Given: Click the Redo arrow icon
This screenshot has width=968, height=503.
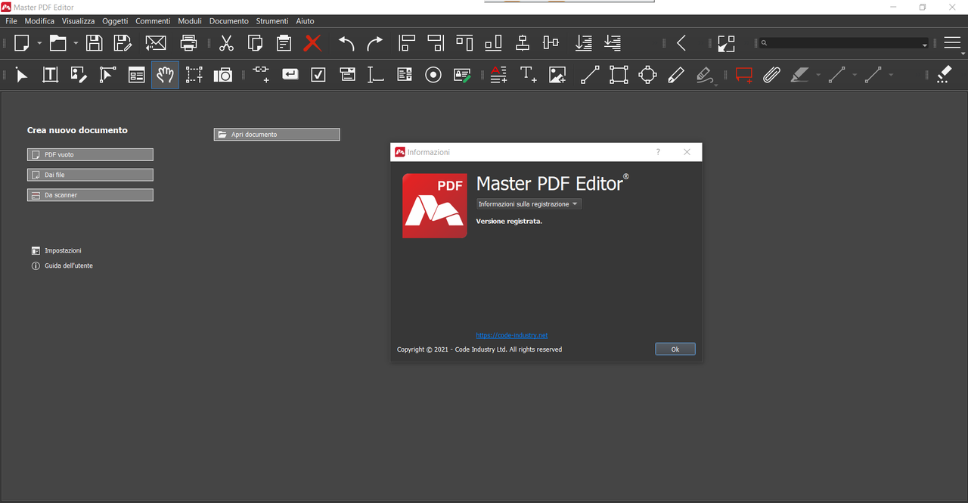Looking at the screenshot, I should pyautogui.click(x=375, y=43).
